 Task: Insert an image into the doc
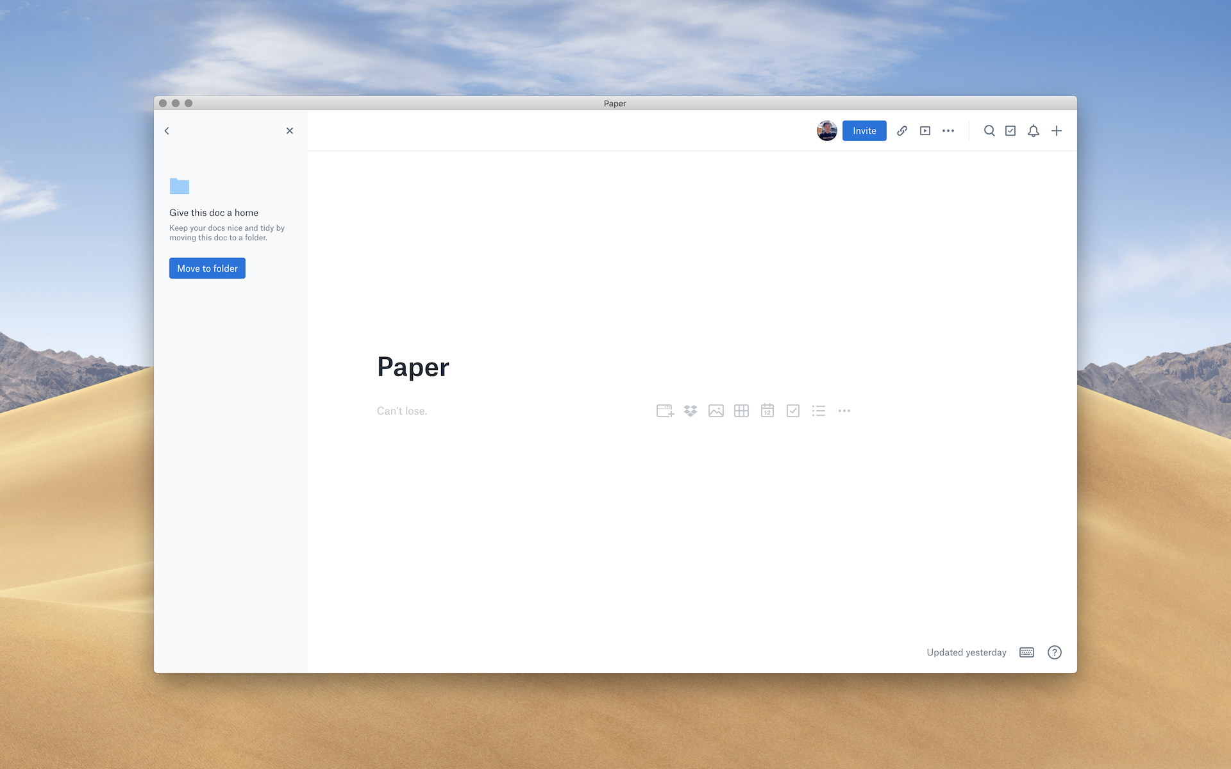[x=716, y=411]
